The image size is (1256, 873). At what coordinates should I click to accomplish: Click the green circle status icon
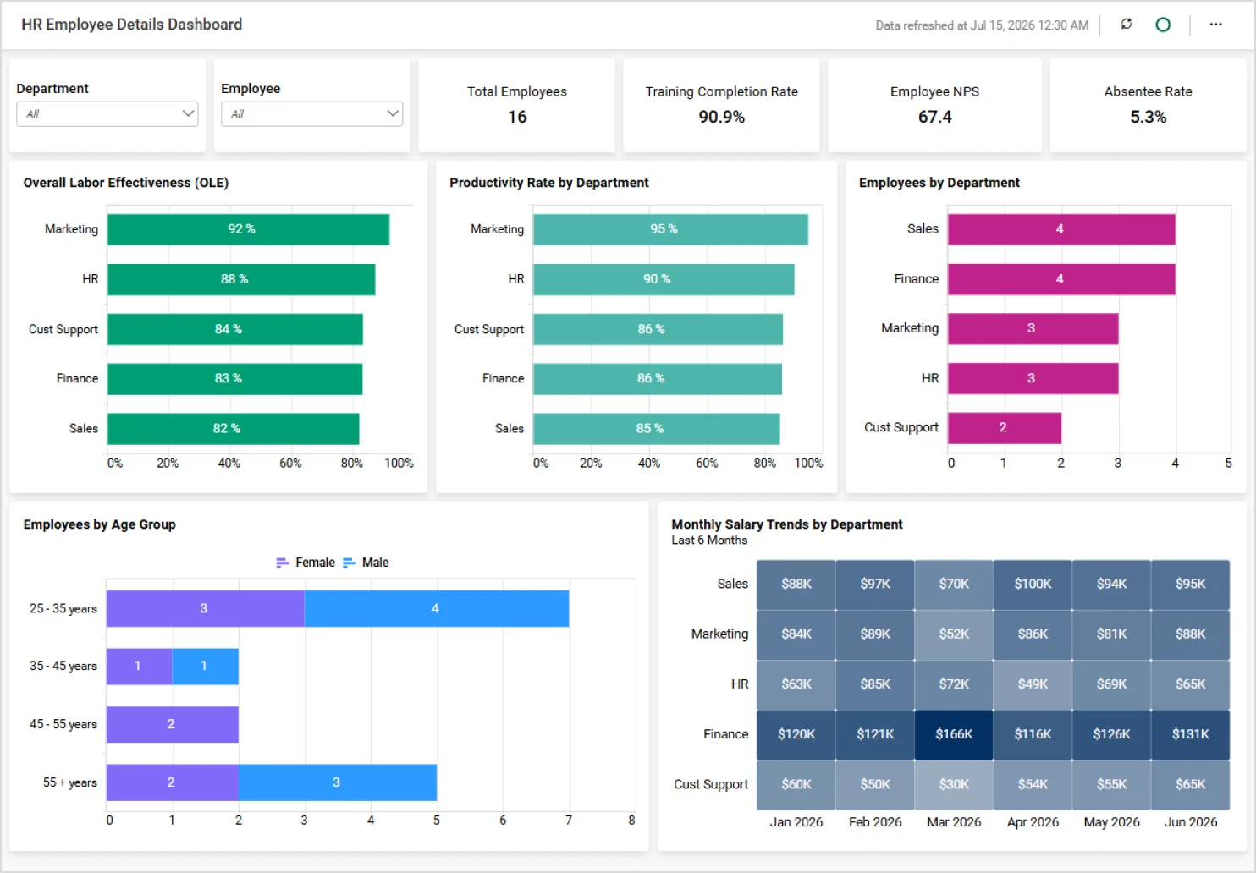[1163, 25]
